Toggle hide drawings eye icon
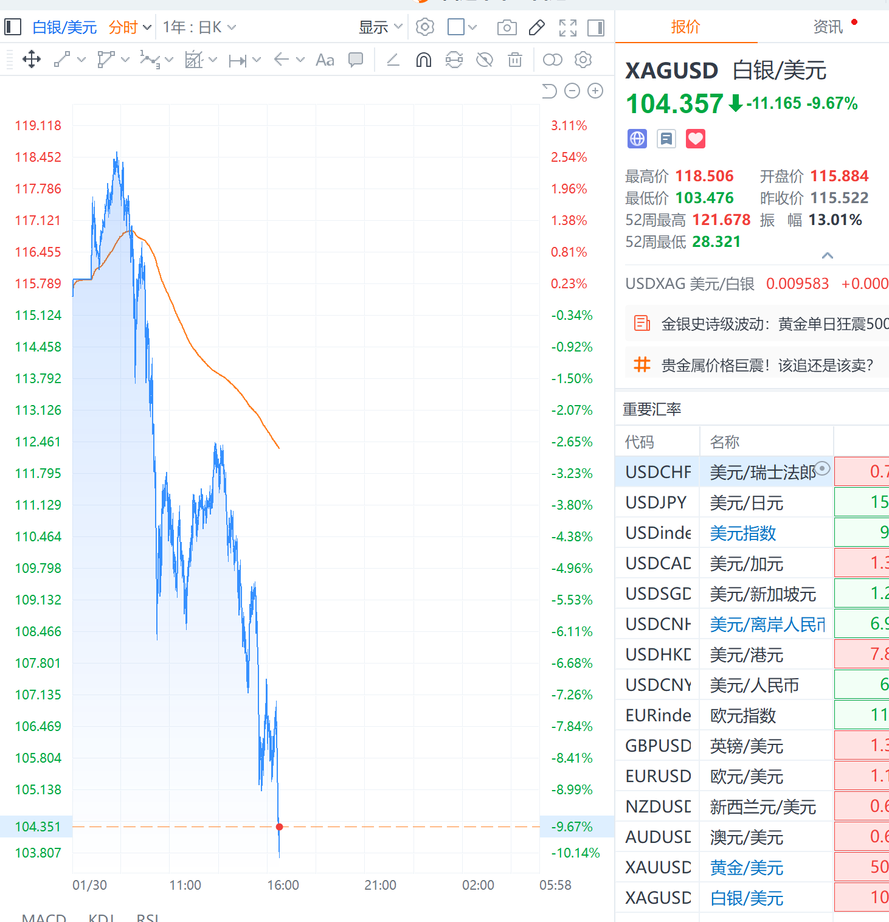This screenshot has height=922, width=889. (x=485, y=60)
